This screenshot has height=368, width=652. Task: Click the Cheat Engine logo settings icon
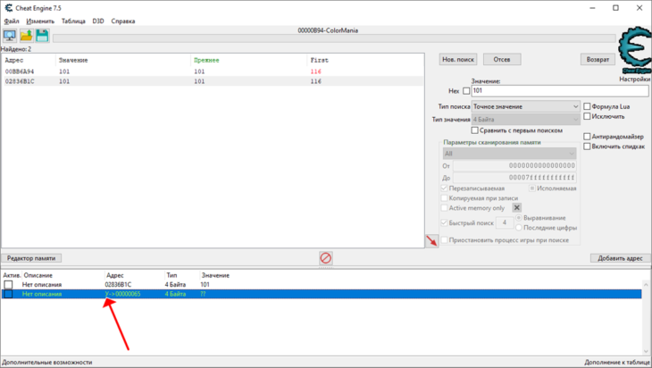(x=634, y=50)
